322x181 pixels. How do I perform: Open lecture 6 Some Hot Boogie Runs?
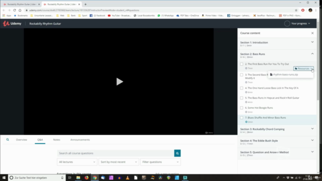pyautogui.click(x=259, y=108)
